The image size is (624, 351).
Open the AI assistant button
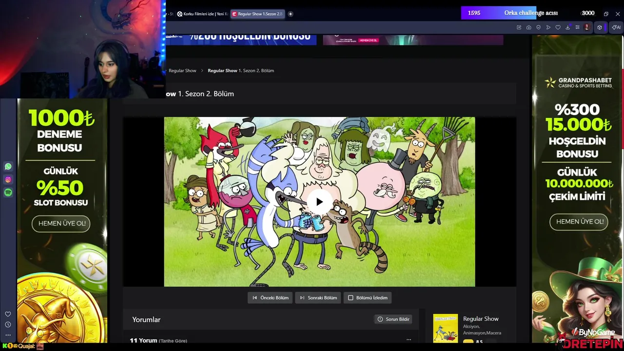616,27
